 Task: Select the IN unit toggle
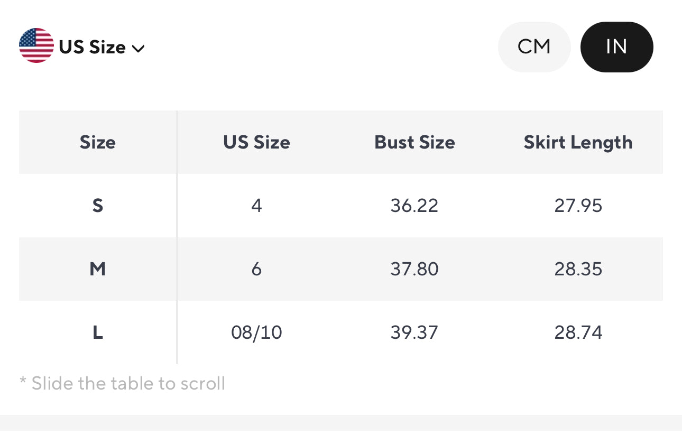(x=616, y=47)
